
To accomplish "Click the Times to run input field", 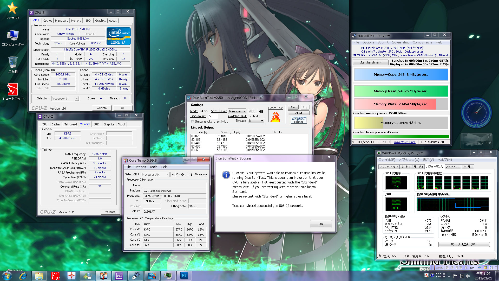I will coord(214,116).
